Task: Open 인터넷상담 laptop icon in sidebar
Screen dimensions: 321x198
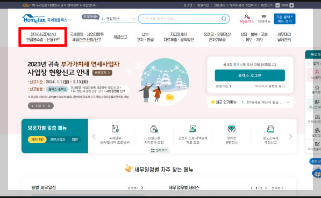Action: point(317,117)
